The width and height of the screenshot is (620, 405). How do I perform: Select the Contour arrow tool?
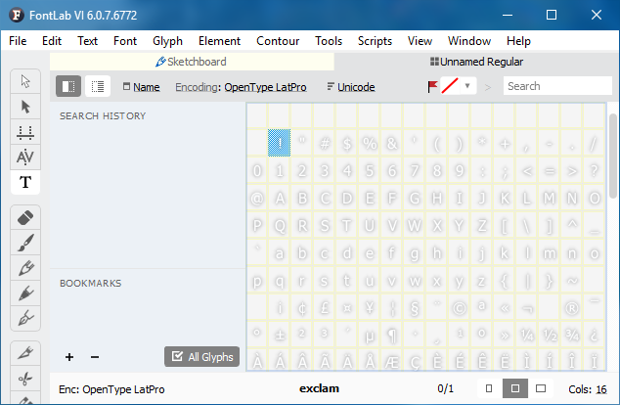pos(25,106)
